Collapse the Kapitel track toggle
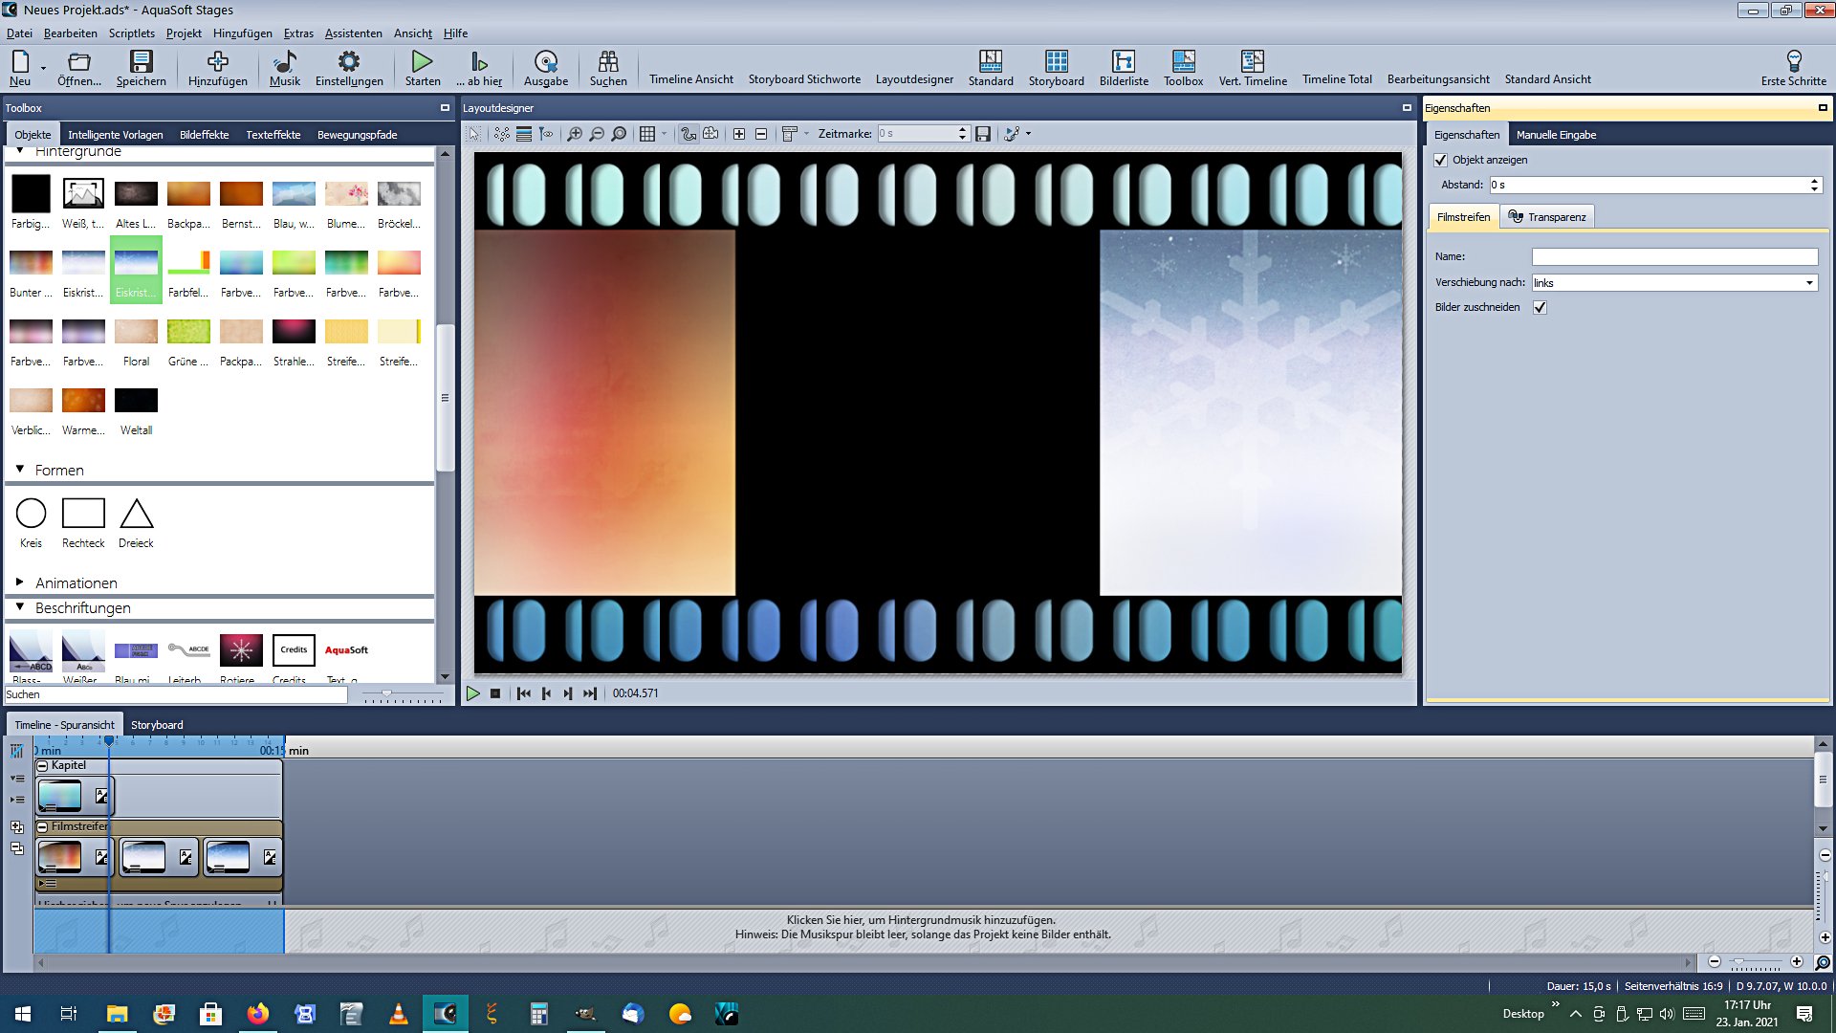Screen dimensions: 1836x1033 pos(42,765)
